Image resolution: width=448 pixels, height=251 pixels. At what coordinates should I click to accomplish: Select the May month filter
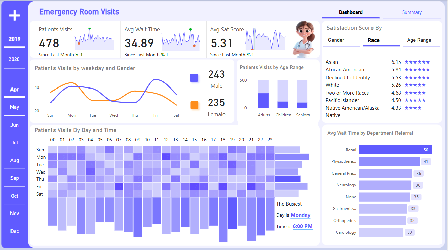[14, 107]
